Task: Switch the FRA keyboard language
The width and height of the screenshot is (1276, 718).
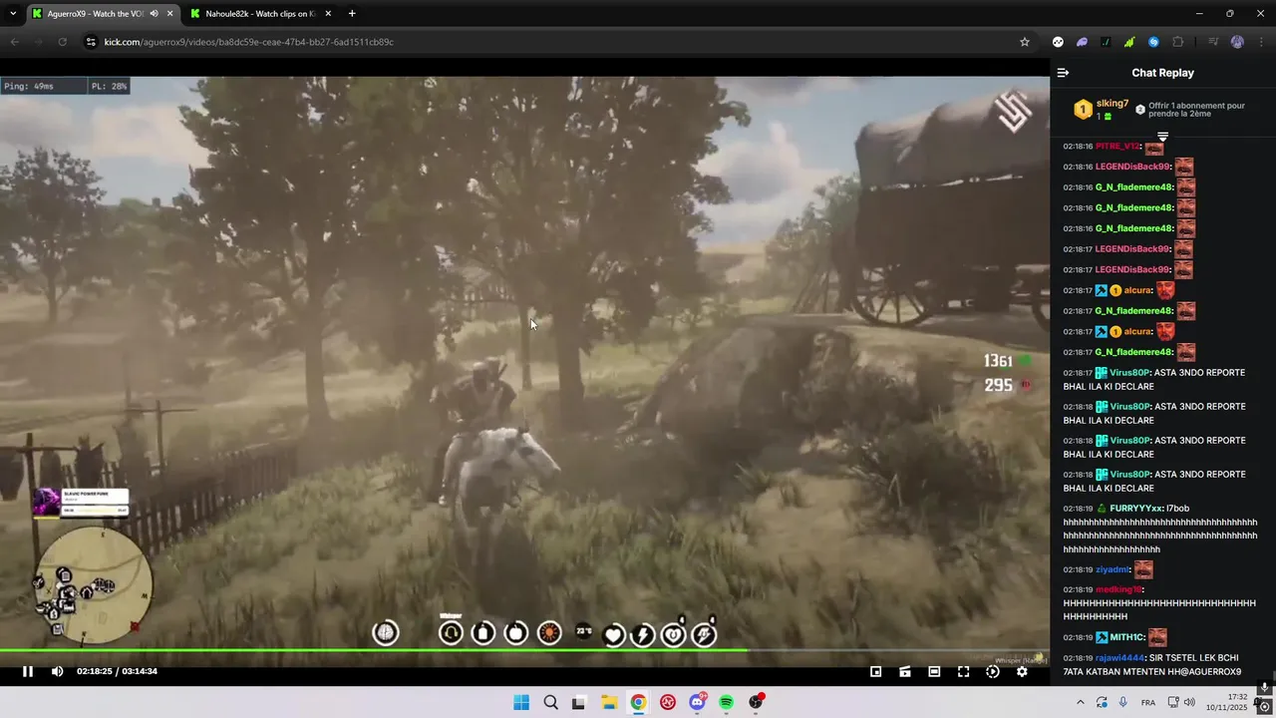Action: (1148, 702)
